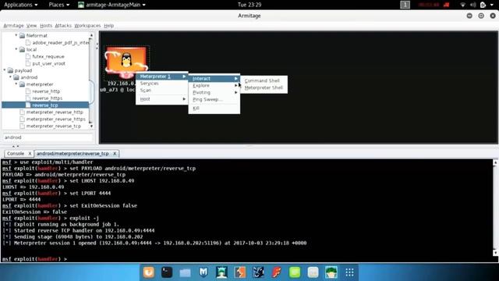499x281 pixels.
Task: Choose Meterpreter Shell option
Action: point(264,88)
